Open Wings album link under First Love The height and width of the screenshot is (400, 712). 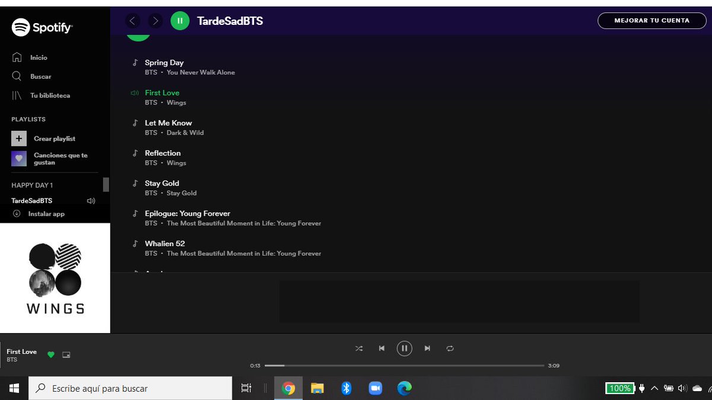tap(176, 103)
